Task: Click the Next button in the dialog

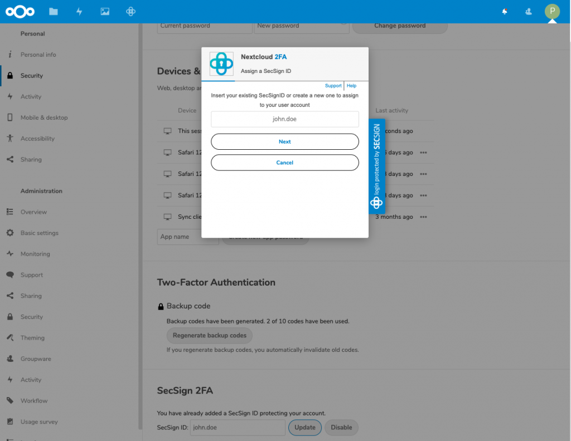Action: [x=284, y=141]
